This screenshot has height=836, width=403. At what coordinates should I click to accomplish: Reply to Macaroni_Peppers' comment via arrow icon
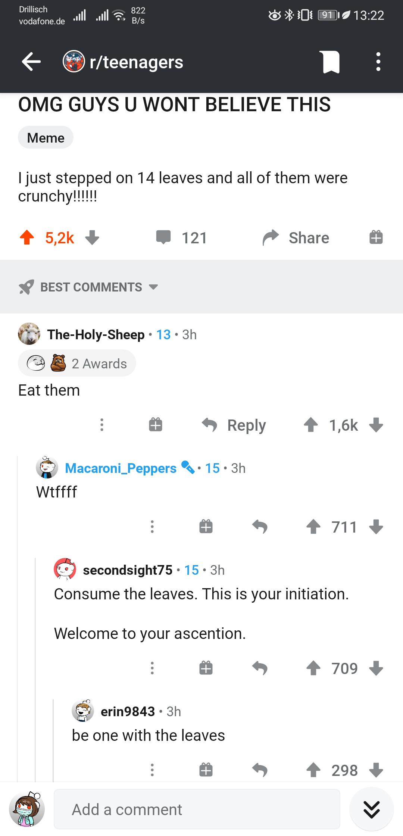[x=260, y=527]
